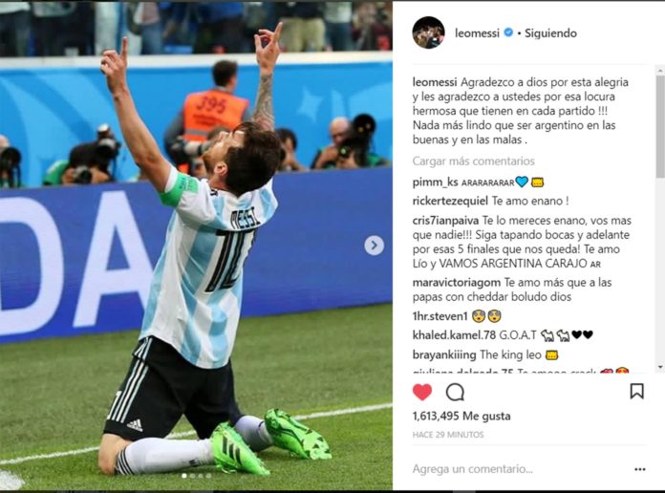Click the blue verified badge
The image size is (665, 493).
coord(508,32)
